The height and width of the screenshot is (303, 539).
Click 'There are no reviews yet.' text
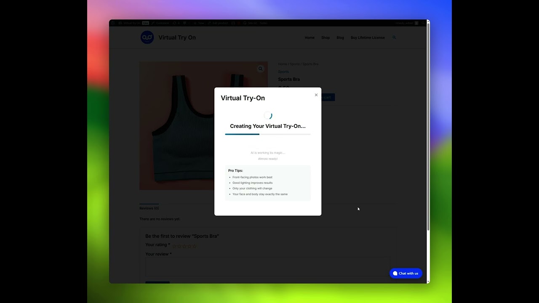pos(160,219)
